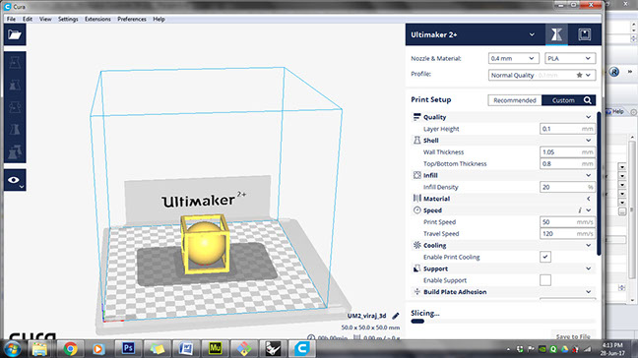Switch to the Prepare stage icon
The width and height of the screenshot is (638, 358).
coord(556,34)
